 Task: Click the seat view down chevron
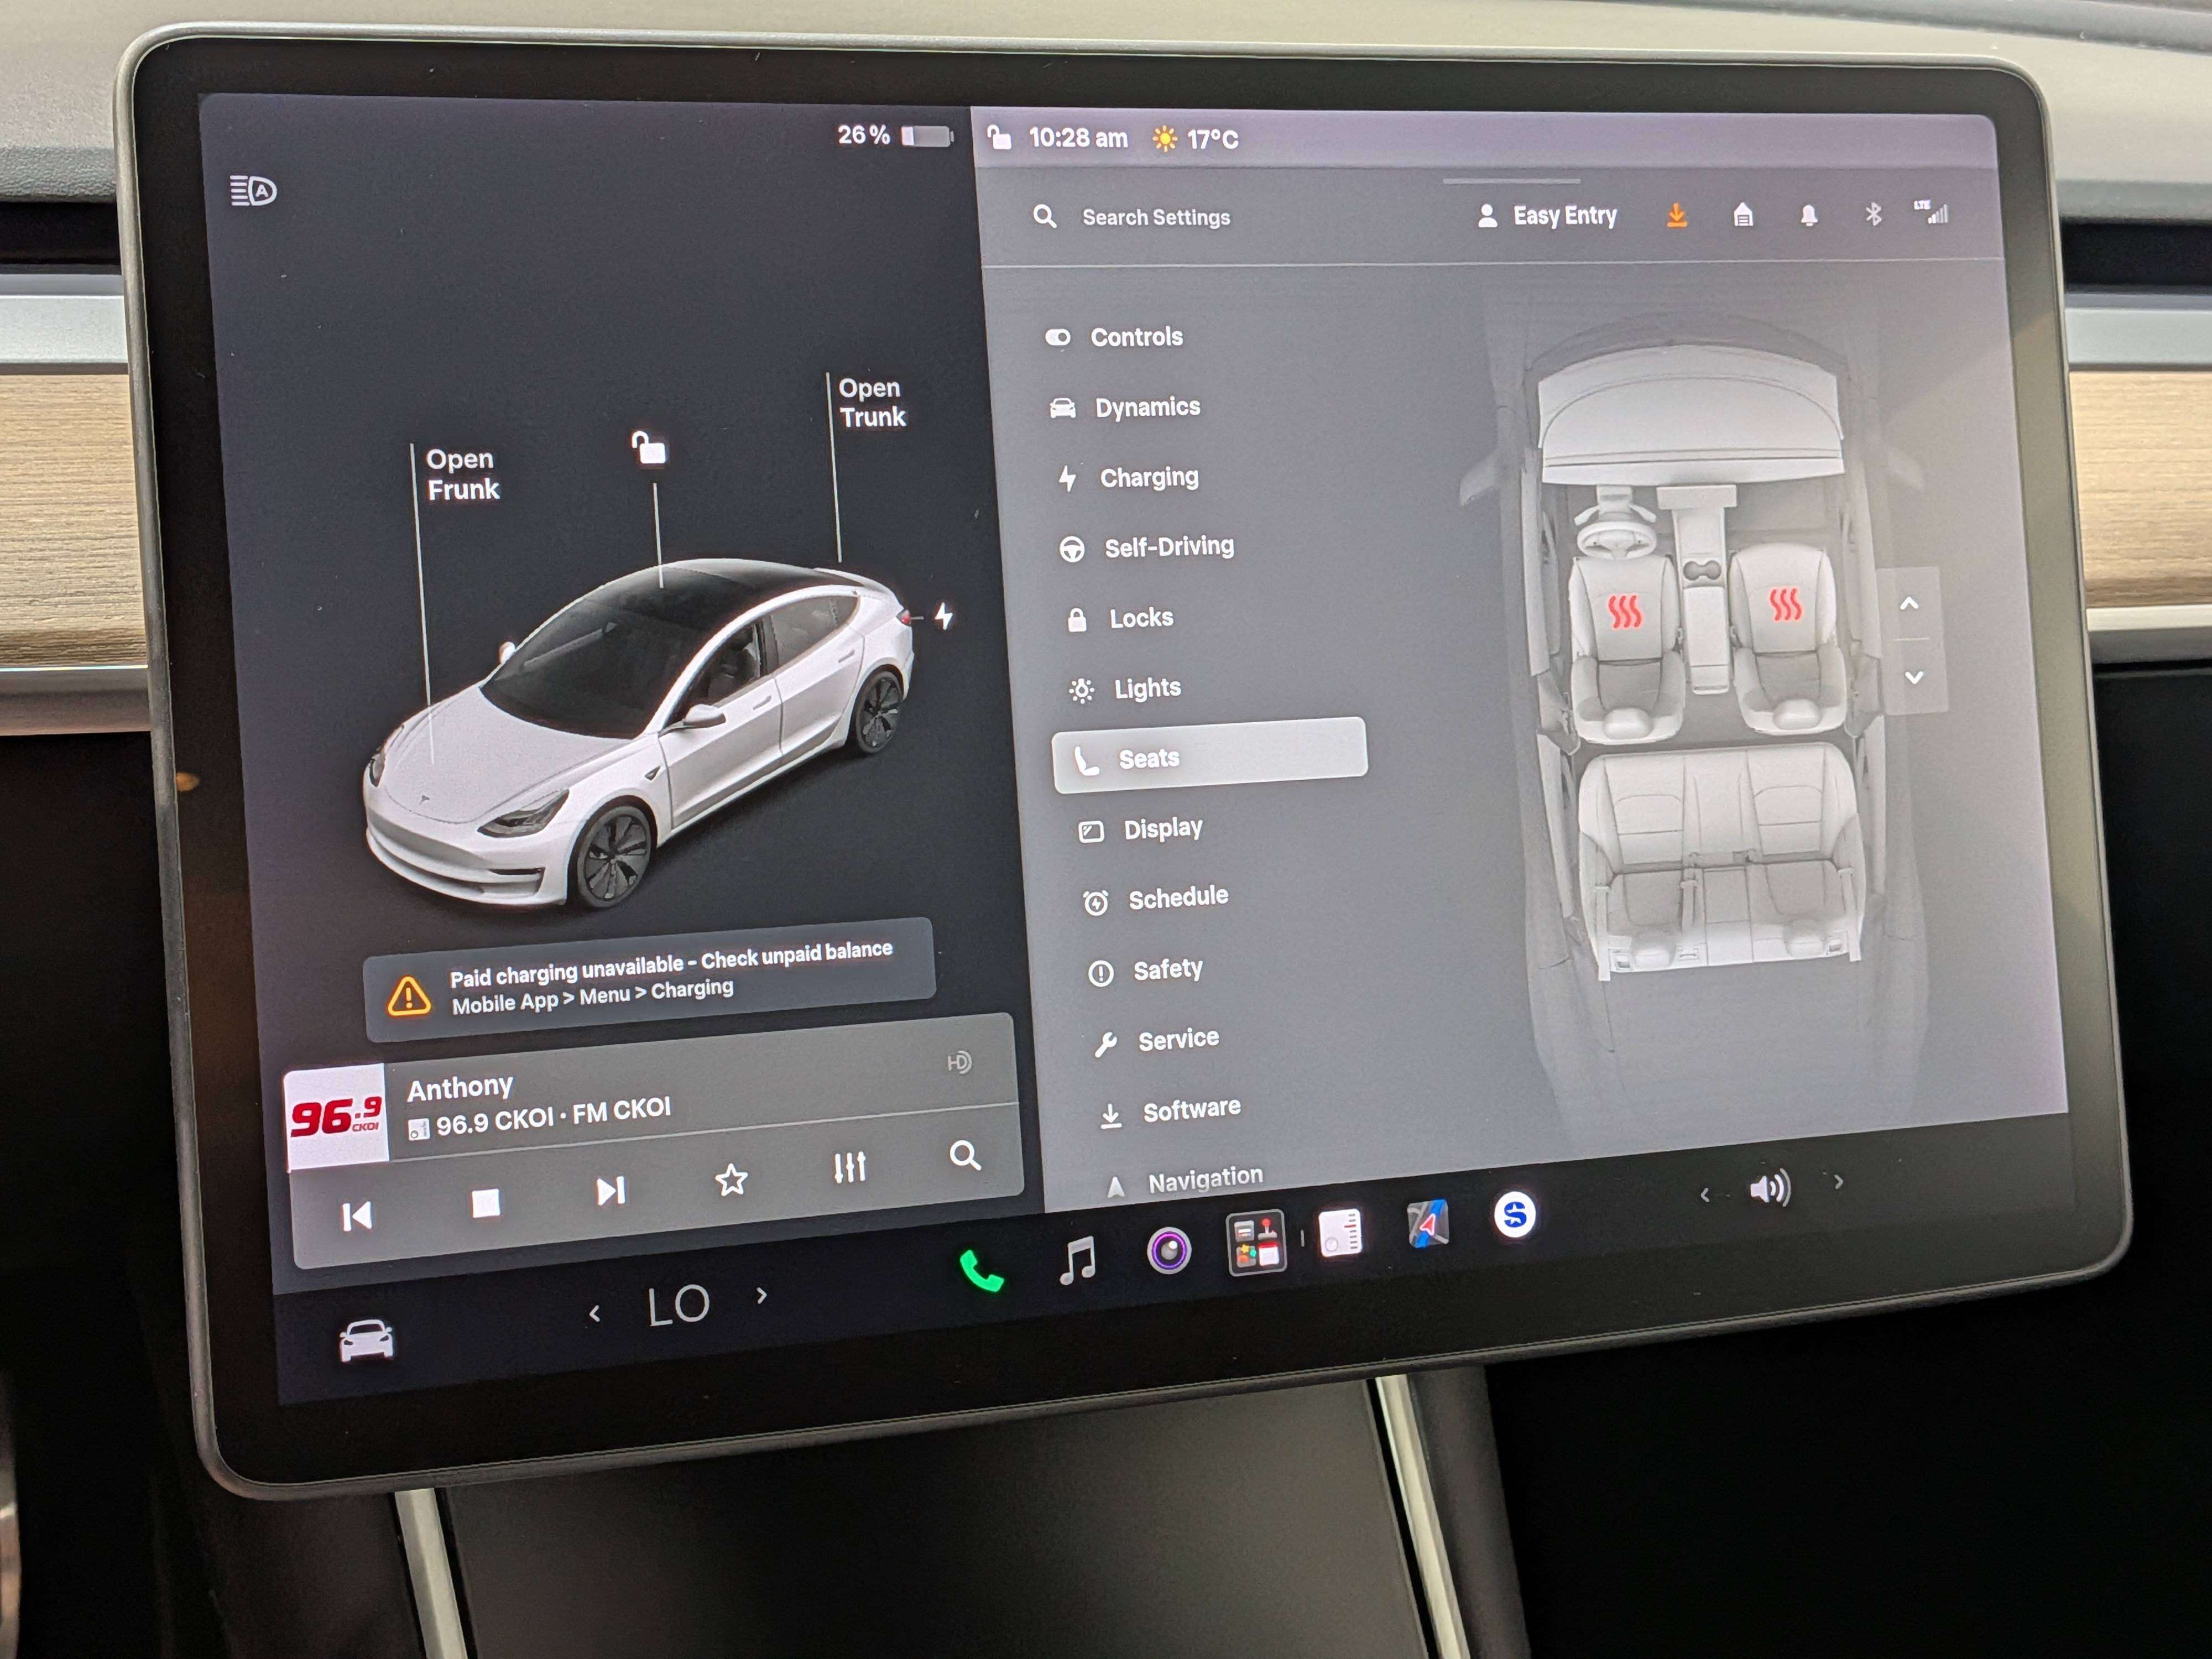click(1914, 677)
